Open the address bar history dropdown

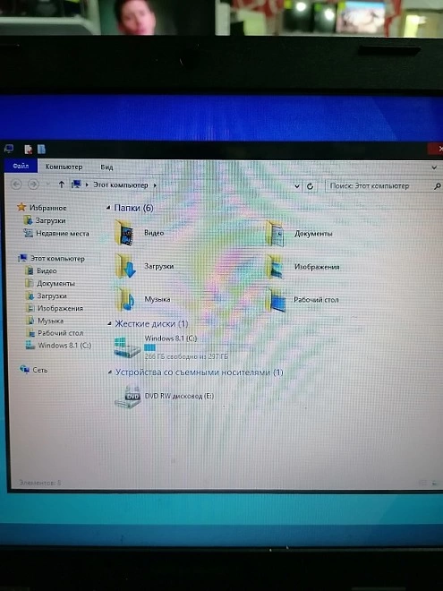[x=297, y=186]
